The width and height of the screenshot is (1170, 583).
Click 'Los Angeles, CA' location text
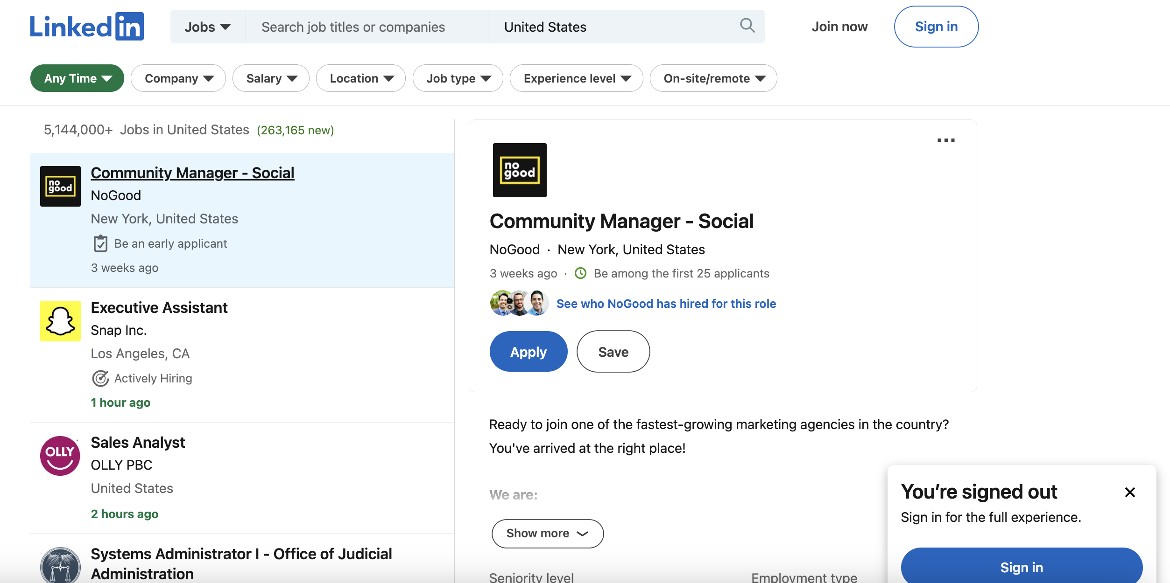(140, 354)
